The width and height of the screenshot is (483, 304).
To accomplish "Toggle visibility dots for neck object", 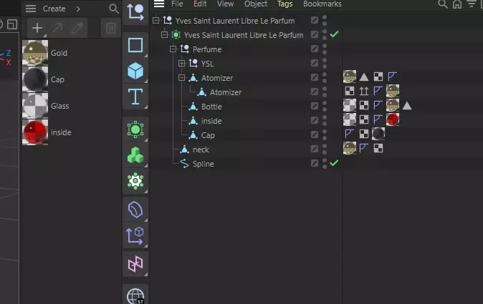I will 325,149.
